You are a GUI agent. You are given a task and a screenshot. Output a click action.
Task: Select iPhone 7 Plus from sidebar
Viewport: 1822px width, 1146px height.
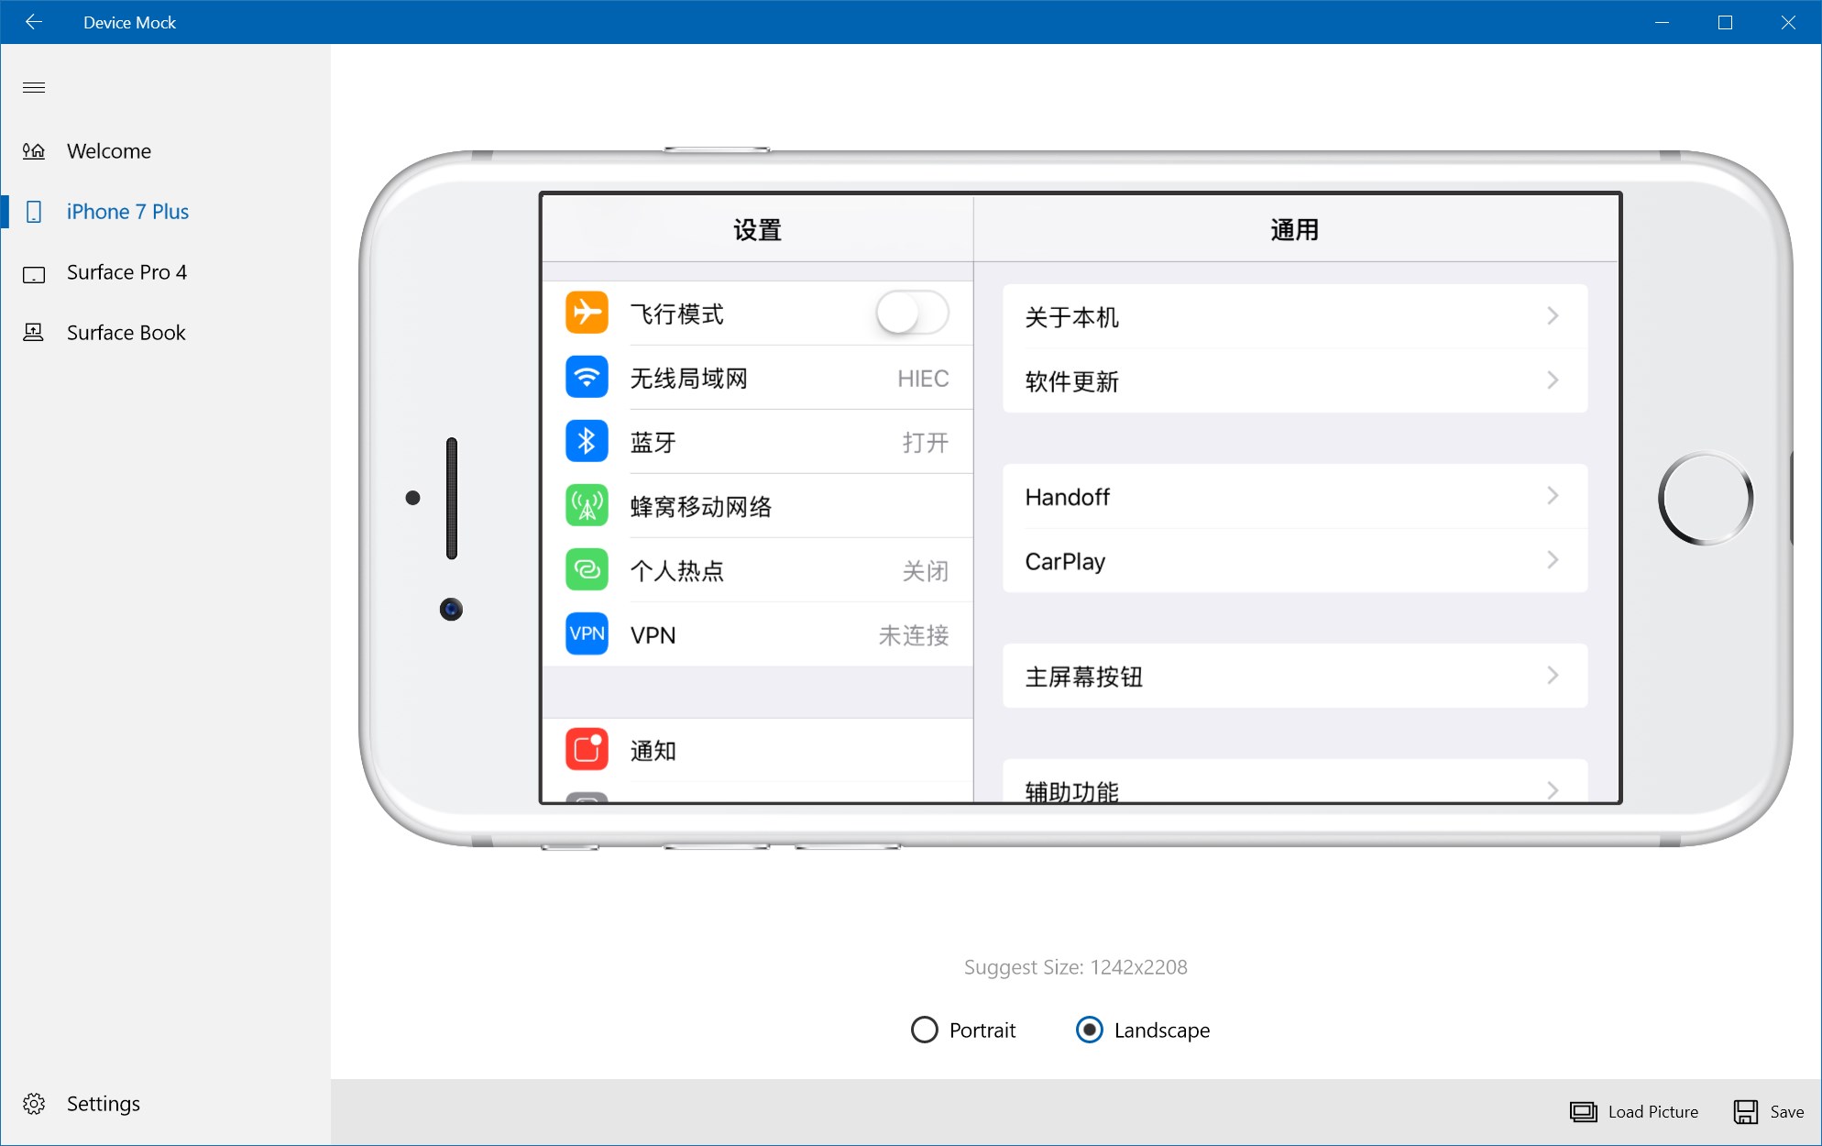point(128,211)
